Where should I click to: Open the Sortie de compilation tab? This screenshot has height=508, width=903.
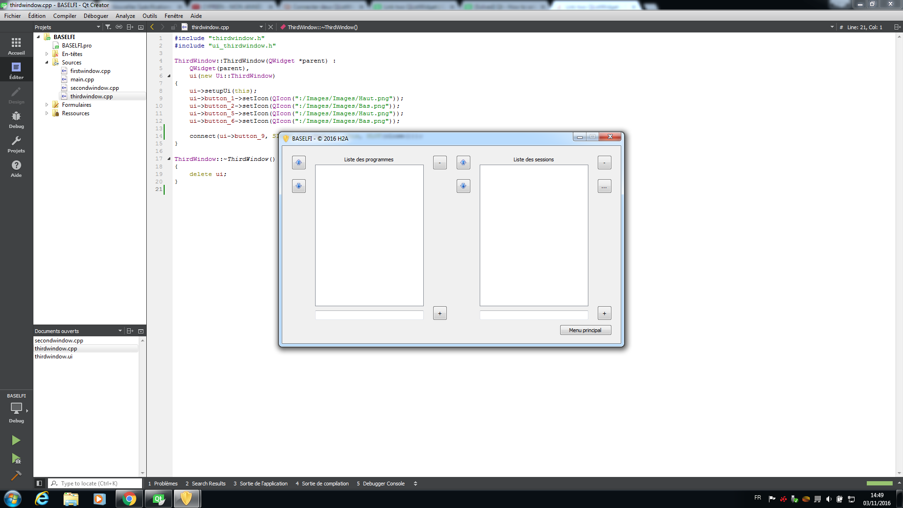[x=322, y=484]
